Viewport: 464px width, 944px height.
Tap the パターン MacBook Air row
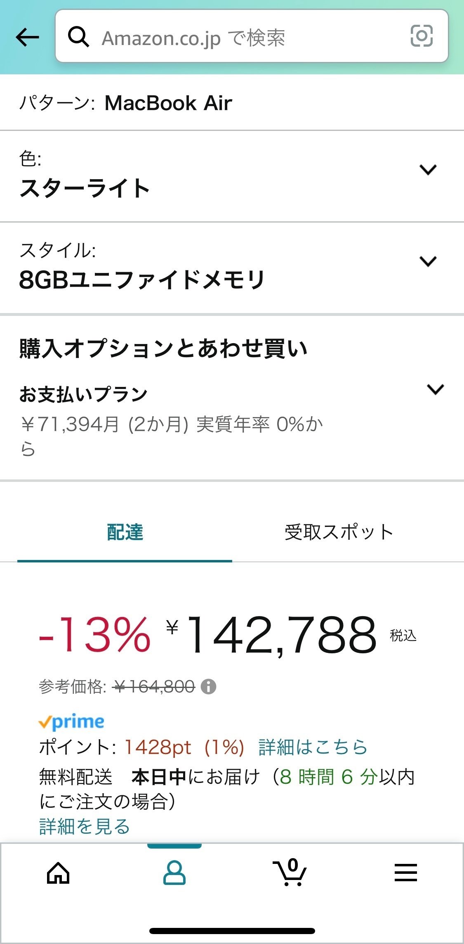point(126,103)
